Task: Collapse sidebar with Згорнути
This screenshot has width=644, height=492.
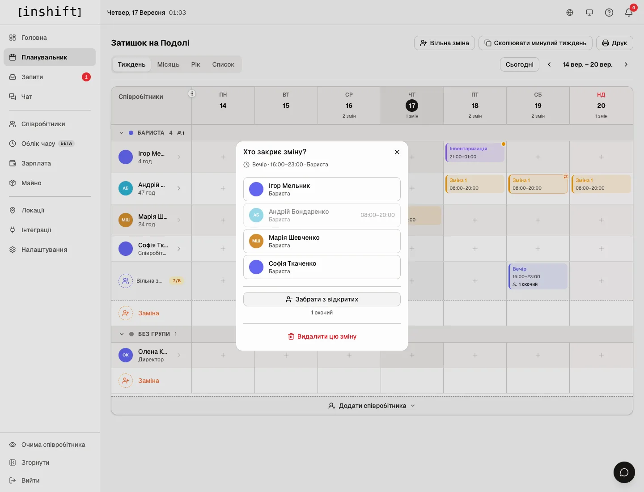Action: pos(50,462)
